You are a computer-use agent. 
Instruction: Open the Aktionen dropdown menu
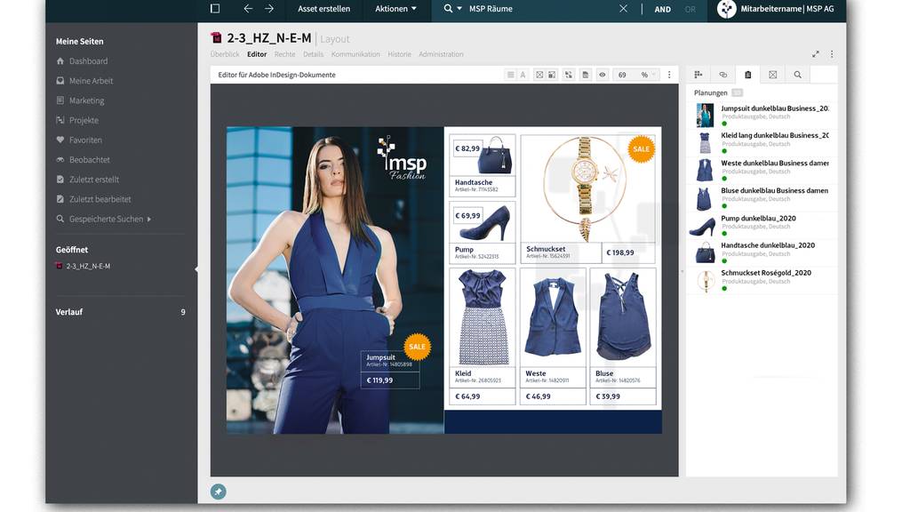click(x=395, y=9)
